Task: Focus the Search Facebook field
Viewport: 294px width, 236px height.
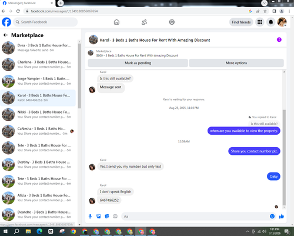Action: click(45, 22)
